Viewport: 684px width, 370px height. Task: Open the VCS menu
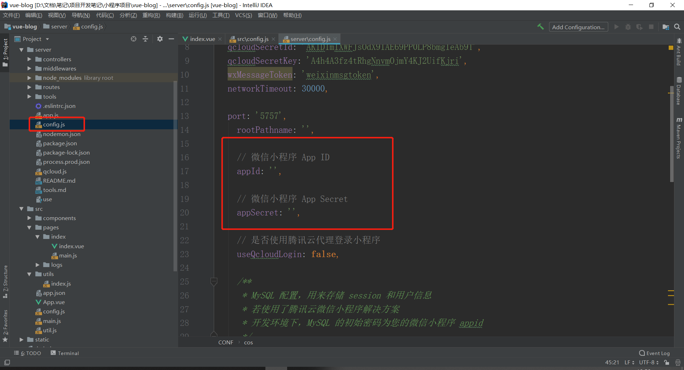click(x=243, y=15)
